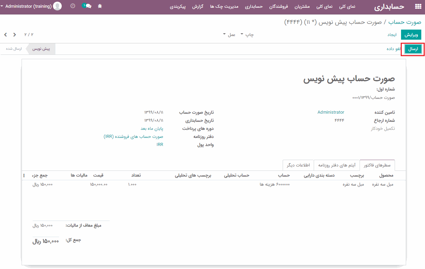Click invoice number صورت حساب/1399/0001
Viewport: 425px width, 269px height.
pyautogui.click(x=373, y=98)
